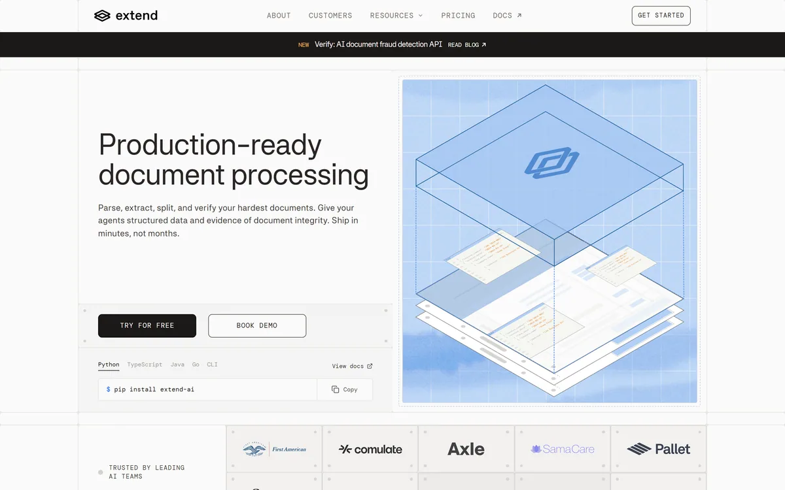Click the extend logo in the header
Image resolution: width=785 pixels, height=490 pixels.
pyautogui.click(x=126, y=16)
